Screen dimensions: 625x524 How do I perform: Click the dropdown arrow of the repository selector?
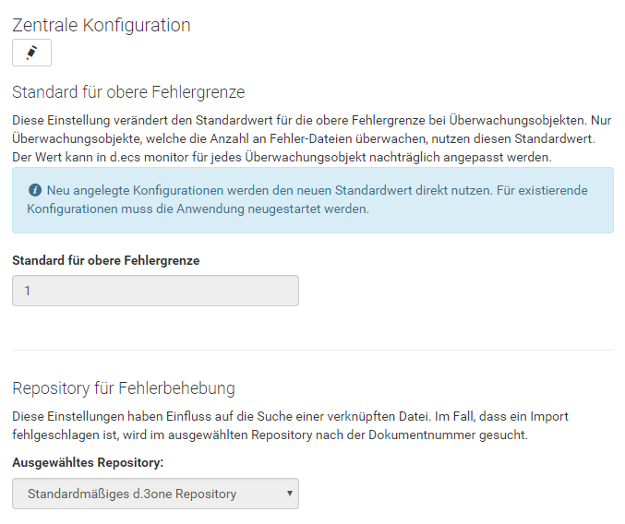pyautogui.click(x=290, y=494)
